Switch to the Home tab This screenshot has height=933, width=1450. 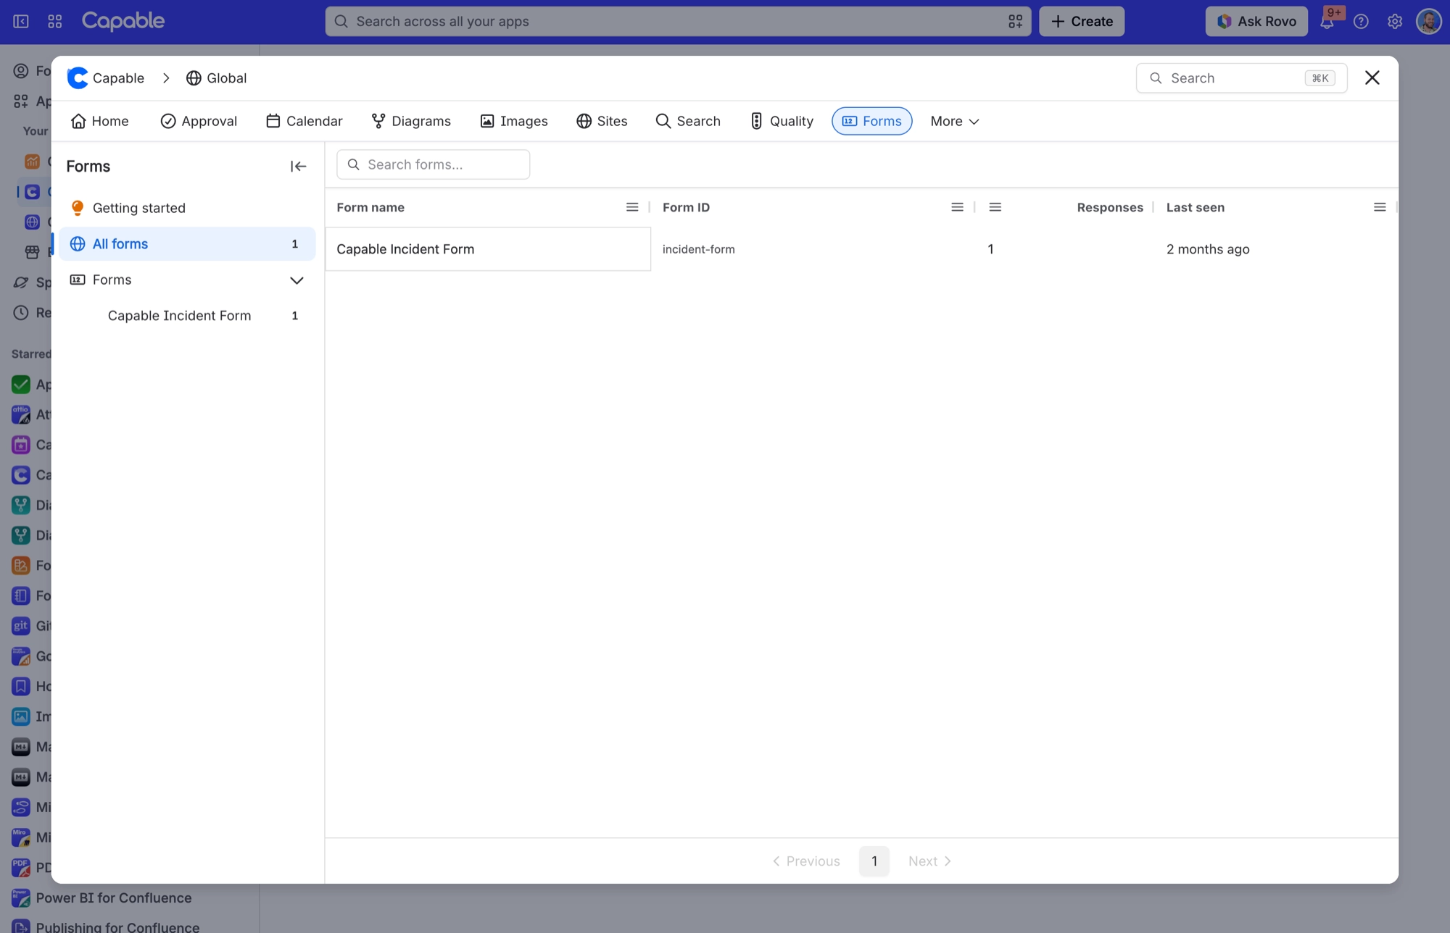(100, 121)
